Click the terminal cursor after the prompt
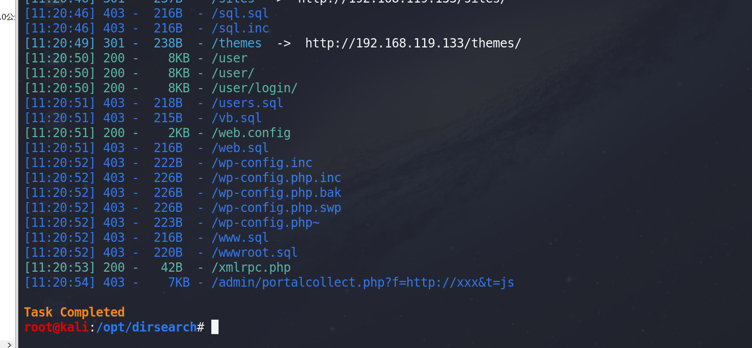 pyautogui.click(x=215, y=327)
